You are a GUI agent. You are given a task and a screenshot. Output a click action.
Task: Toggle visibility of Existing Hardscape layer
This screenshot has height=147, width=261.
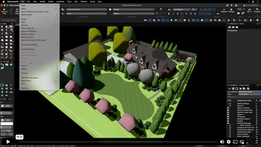(228, 123)
